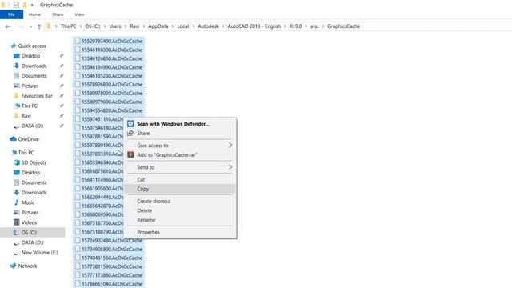Click the 3D Objects icon
512x288 pixels.
click(x=17, y=162)
